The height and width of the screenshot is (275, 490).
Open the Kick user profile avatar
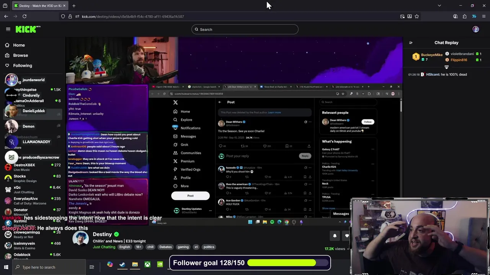(476, 29)
